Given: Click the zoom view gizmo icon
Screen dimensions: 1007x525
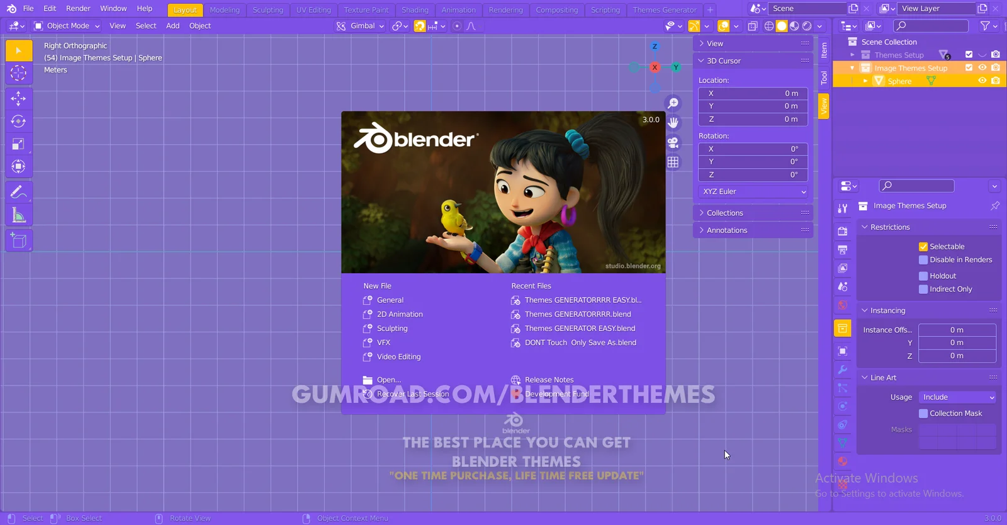Looking at the screenshot, I should [x=673, y=103].
